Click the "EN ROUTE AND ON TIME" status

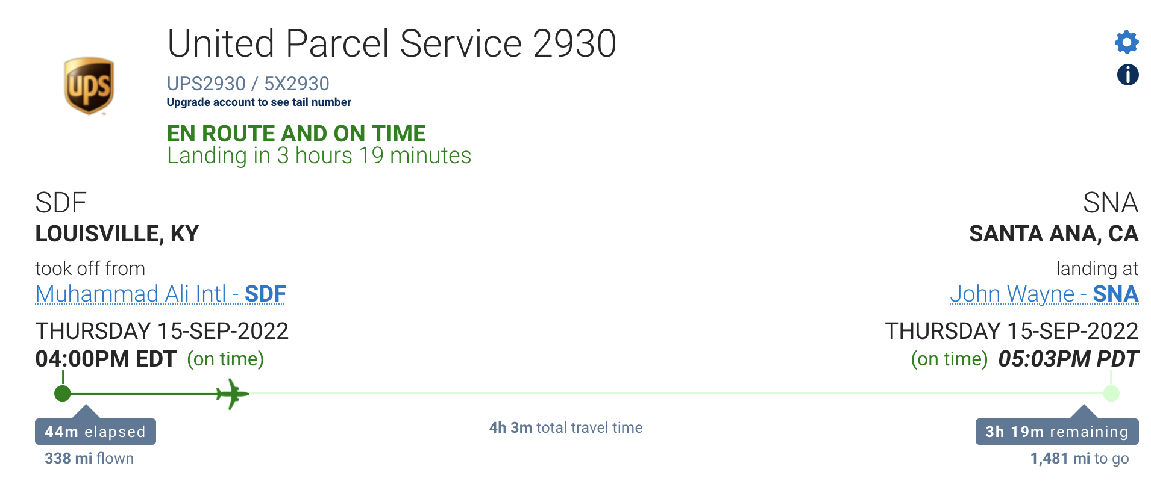[x=296, y=133]
